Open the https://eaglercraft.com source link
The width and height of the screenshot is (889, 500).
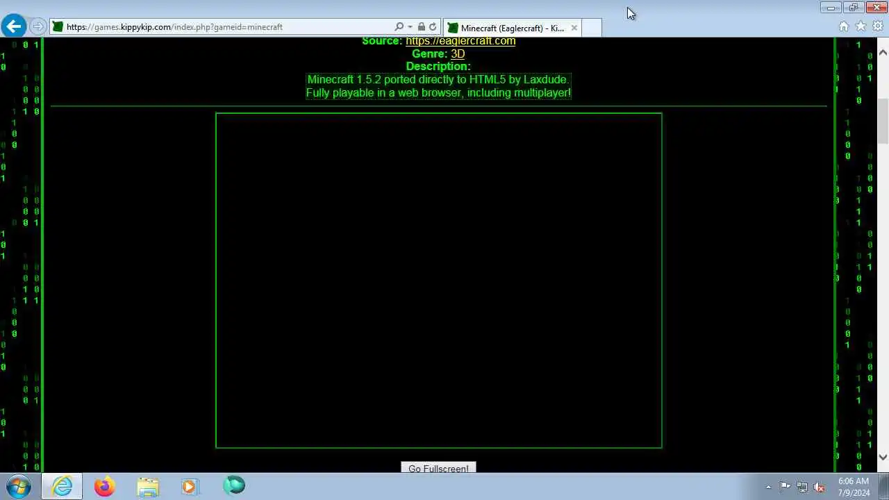pos(460,41)
